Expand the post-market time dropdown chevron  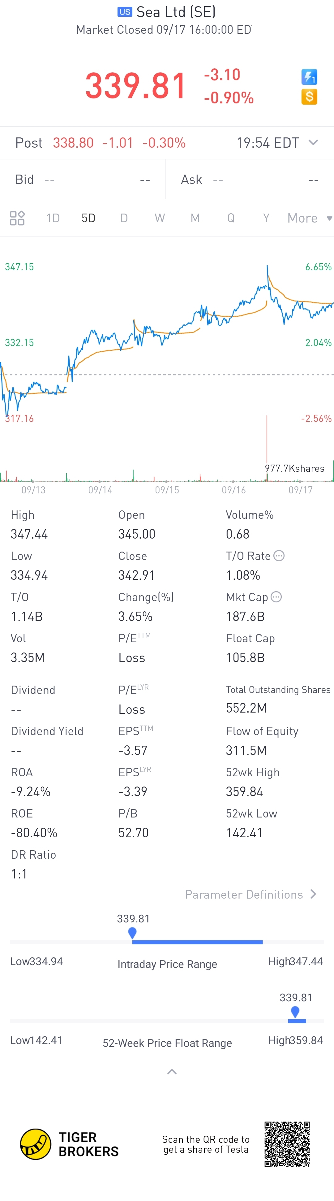[x=313, y=142]
